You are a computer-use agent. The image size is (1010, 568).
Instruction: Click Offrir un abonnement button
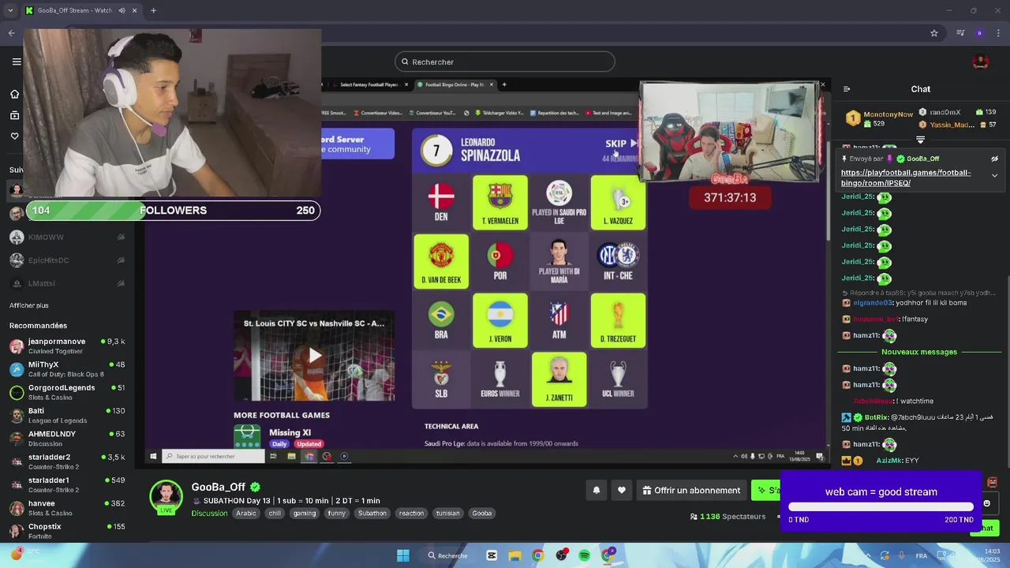click(x=691, y=490)
